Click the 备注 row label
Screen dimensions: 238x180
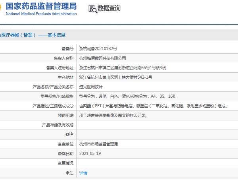pyautogui.click(x=69, y=134)
